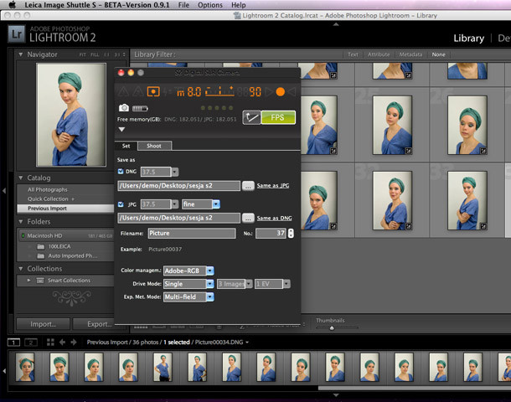The width and height of the screenshot is (511, 402).
Task: Switch to the Library module
Action: tap(468, 39)
